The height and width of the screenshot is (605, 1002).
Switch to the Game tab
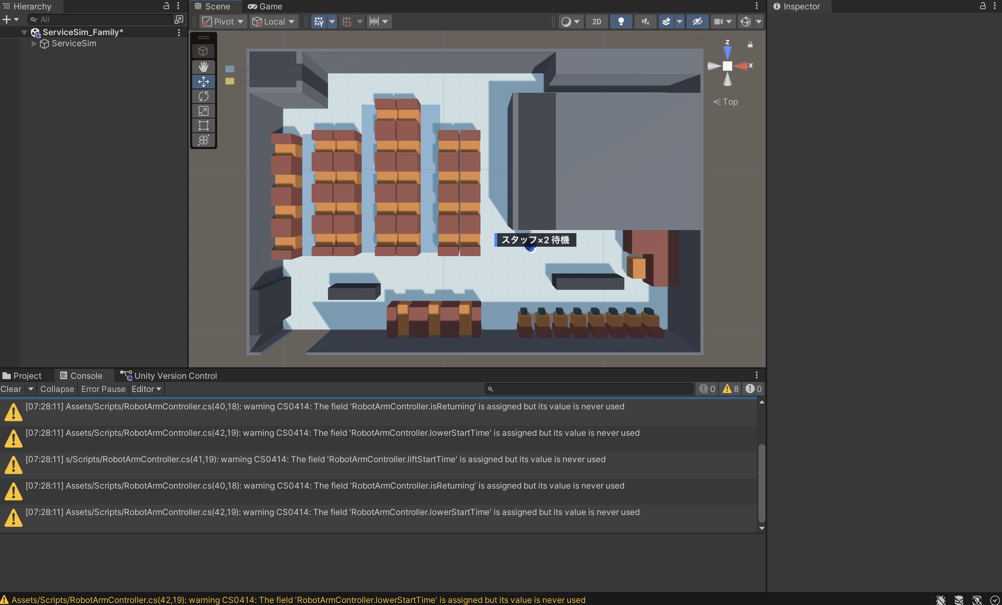[265, 7]
